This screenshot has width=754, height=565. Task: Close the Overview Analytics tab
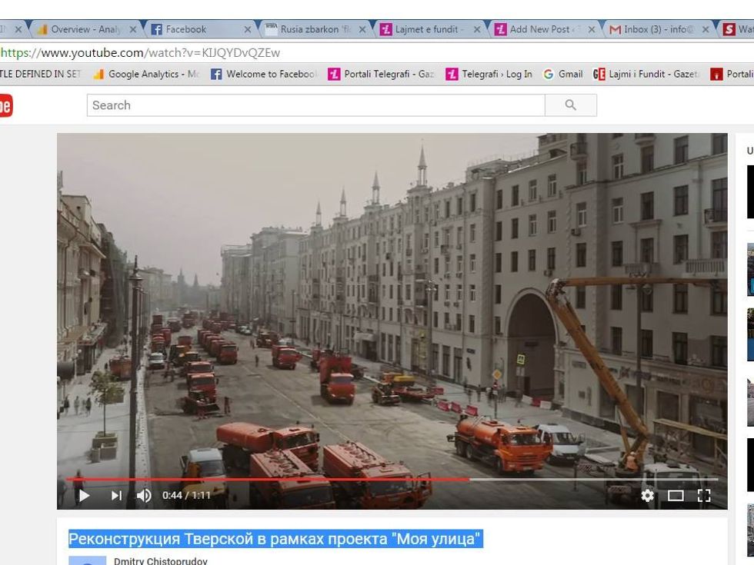(132, 29)
